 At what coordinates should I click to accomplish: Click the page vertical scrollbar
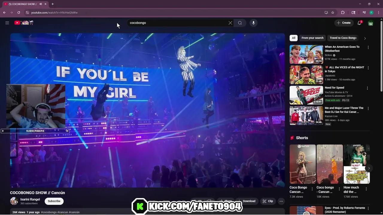381,56
